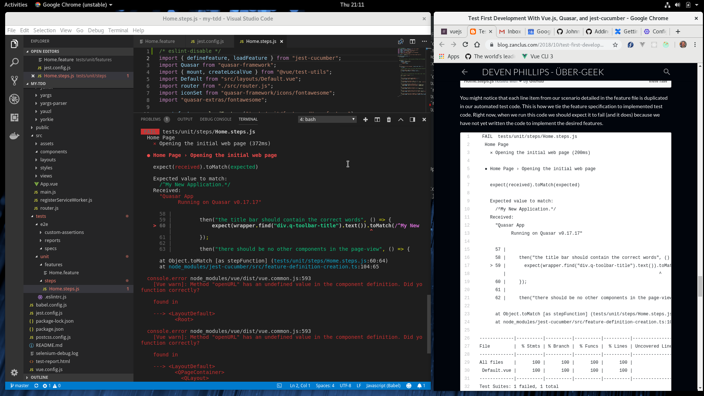Image resolution: width=704 pixels, height=396 pixels.
Task: Open the Debug menu
Action: tap(96, 30)
